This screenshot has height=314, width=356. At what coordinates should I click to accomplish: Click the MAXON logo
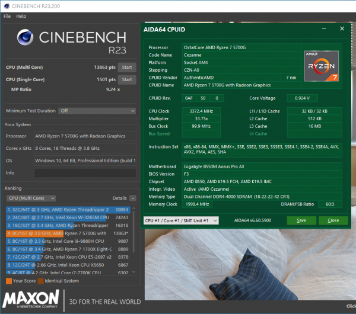tap(31, 299)
